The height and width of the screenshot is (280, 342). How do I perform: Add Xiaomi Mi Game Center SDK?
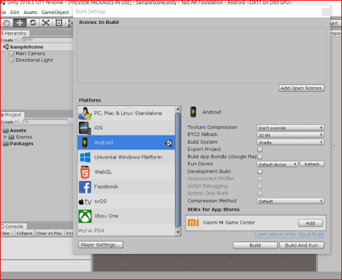(x=310, y=223)
